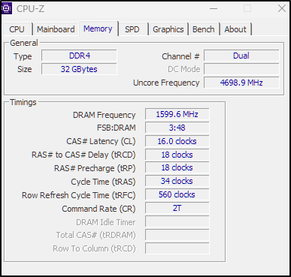Click the Type label
This screenshot has width=291, height=277.
pos(23,56)
